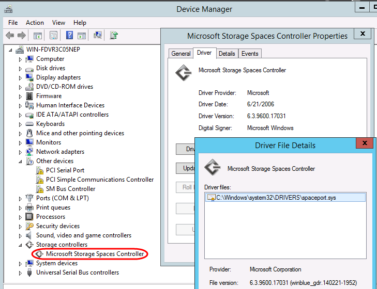Close the Driver File Details dialog
The height and width of the screenshot is (289, 377).
click(365, 143)
